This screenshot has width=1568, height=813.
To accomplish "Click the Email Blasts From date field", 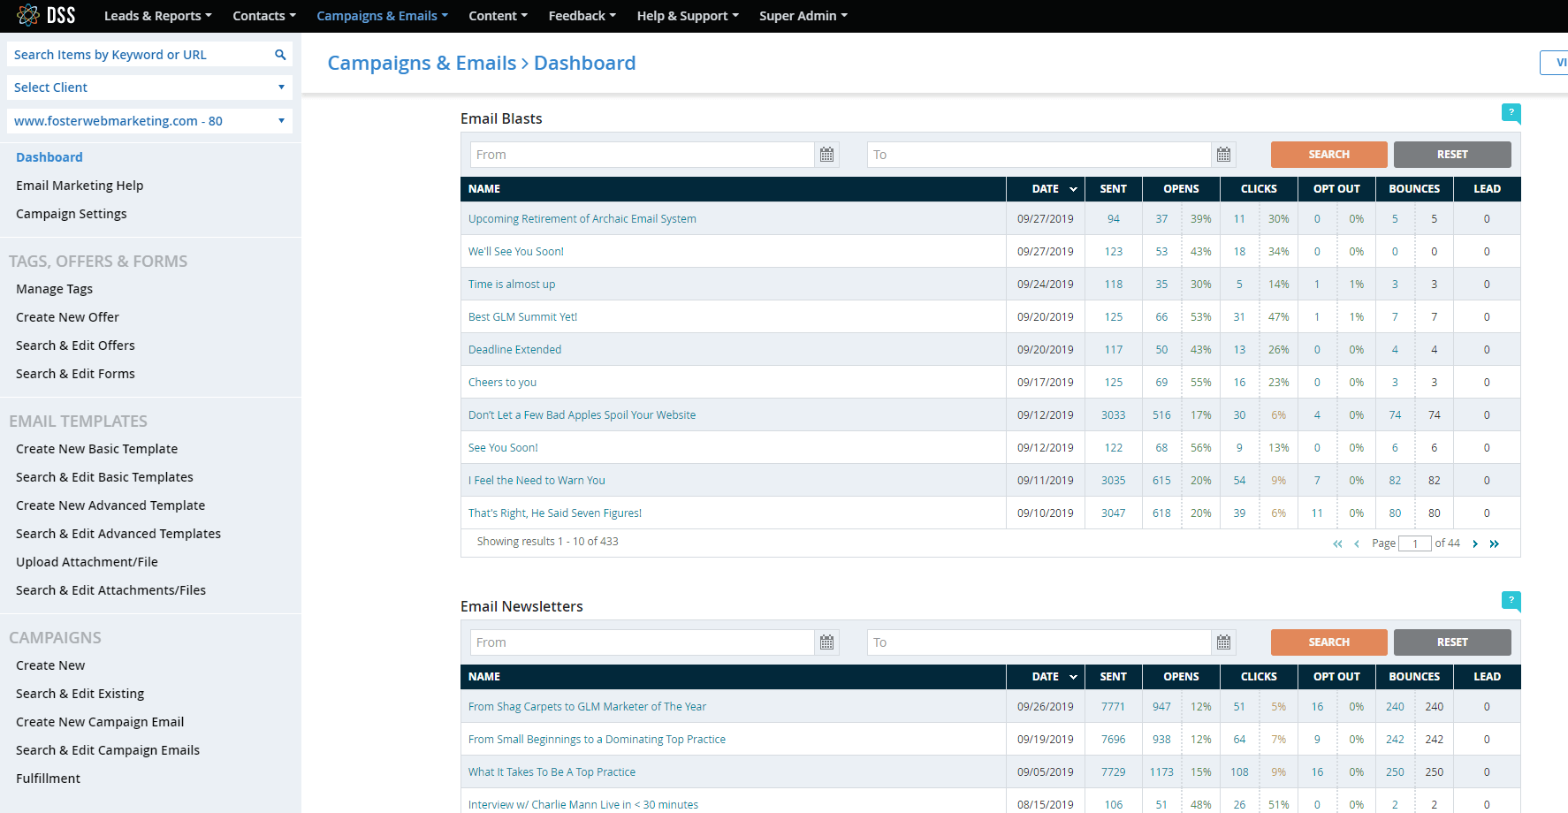I will pos(642,155).
